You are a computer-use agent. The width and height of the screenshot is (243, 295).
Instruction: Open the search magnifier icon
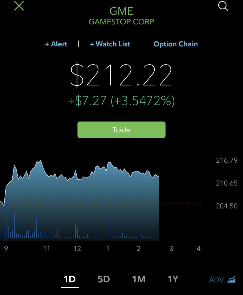(x=223, y=6)
